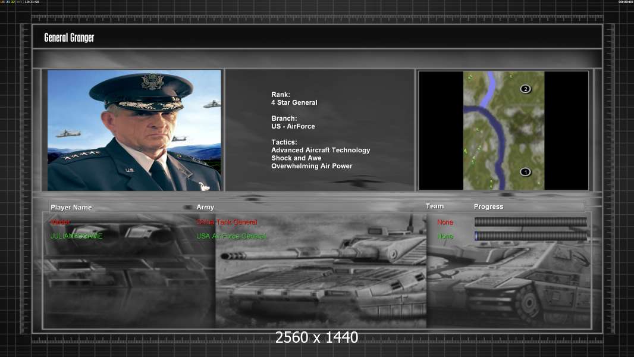Click the "Team" column header
Image resolution: width=634 pixels, height=357 pixels.
(435, 206)
